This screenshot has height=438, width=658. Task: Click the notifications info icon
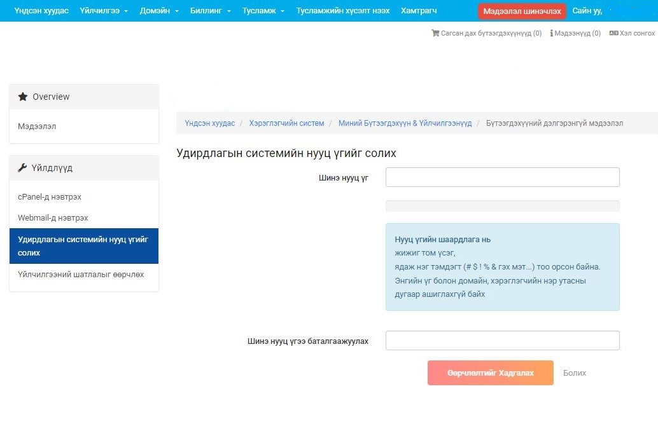pyautogui.click(x=552, y=33)
